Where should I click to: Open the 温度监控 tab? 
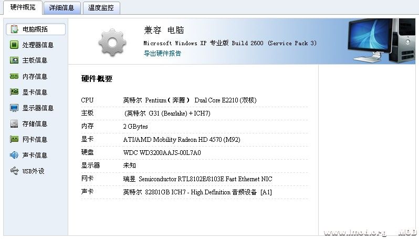pyautogui.click(x=101, y=8)
